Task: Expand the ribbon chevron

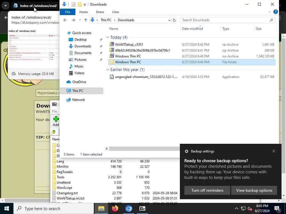Action: (270, 12)
